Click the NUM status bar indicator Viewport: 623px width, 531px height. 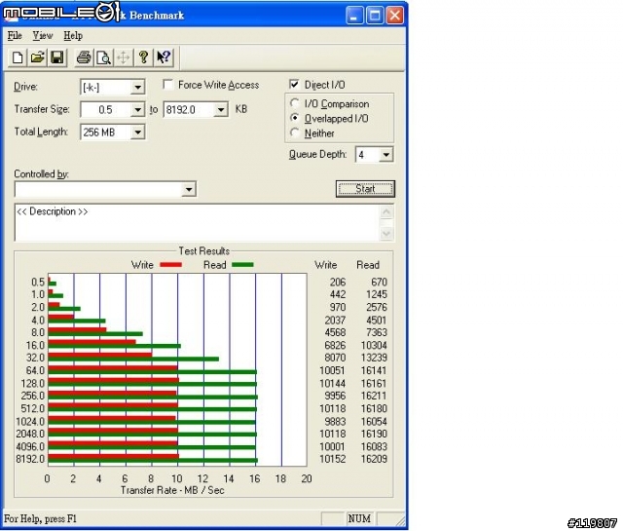[x=359, y=518]
